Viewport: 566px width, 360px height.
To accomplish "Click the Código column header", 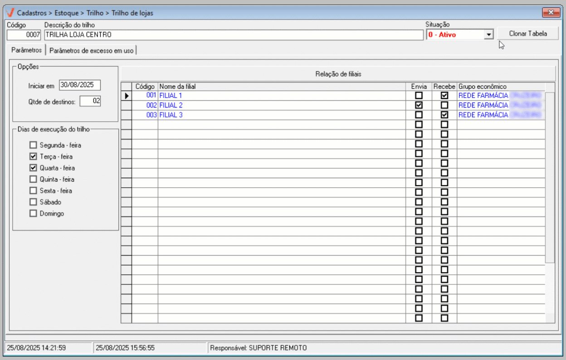I will 145,87.
